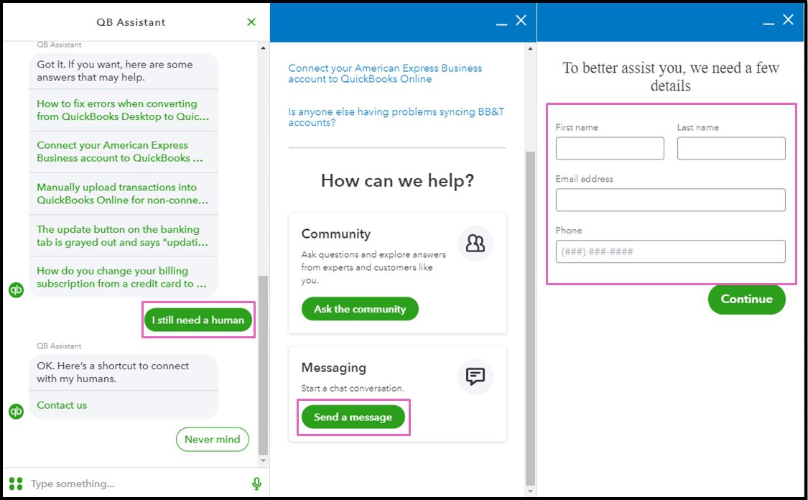
Task: Open Manually upload transactions answer
Action: (124, 194)
